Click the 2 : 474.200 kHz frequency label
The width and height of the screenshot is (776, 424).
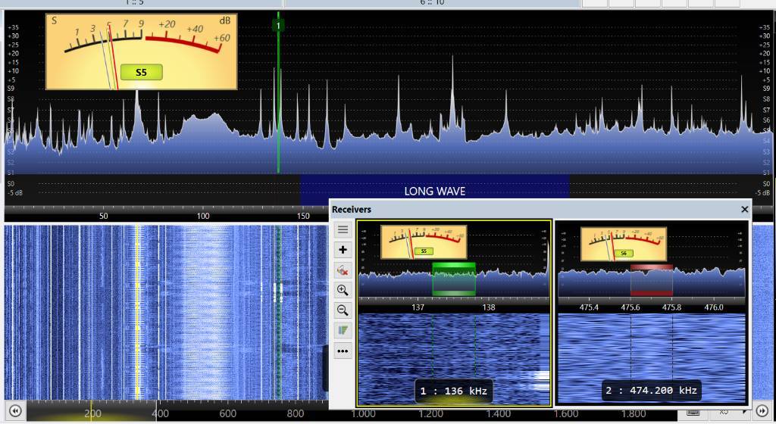click(x=651, y=391)
